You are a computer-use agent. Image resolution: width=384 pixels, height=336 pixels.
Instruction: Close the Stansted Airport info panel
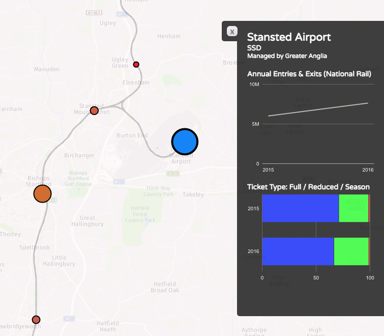[232, 31]
